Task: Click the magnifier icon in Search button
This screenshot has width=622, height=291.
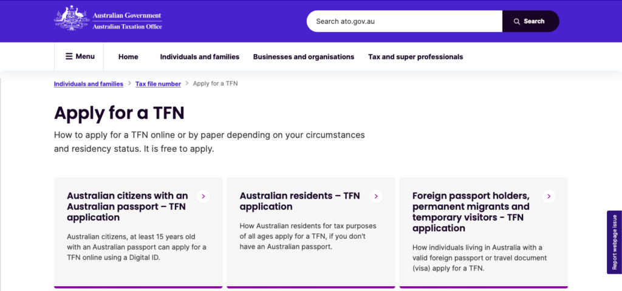Action: [x=517, y=21]
